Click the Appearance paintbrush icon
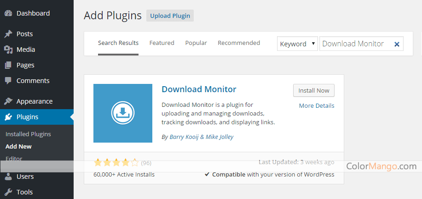 coord(8,101)
